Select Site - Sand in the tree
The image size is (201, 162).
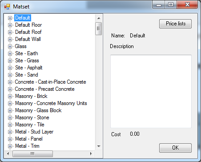point(27,75)
